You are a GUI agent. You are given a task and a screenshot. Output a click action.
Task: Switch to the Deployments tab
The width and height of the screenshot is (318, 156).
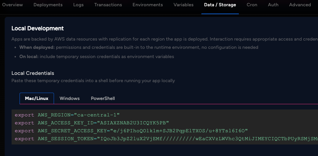48,5
